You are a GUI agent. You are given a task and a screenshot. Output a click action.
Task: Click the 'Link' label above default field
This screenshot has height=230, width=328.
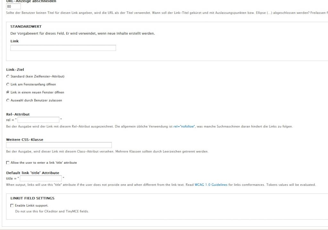pos(14,41)
